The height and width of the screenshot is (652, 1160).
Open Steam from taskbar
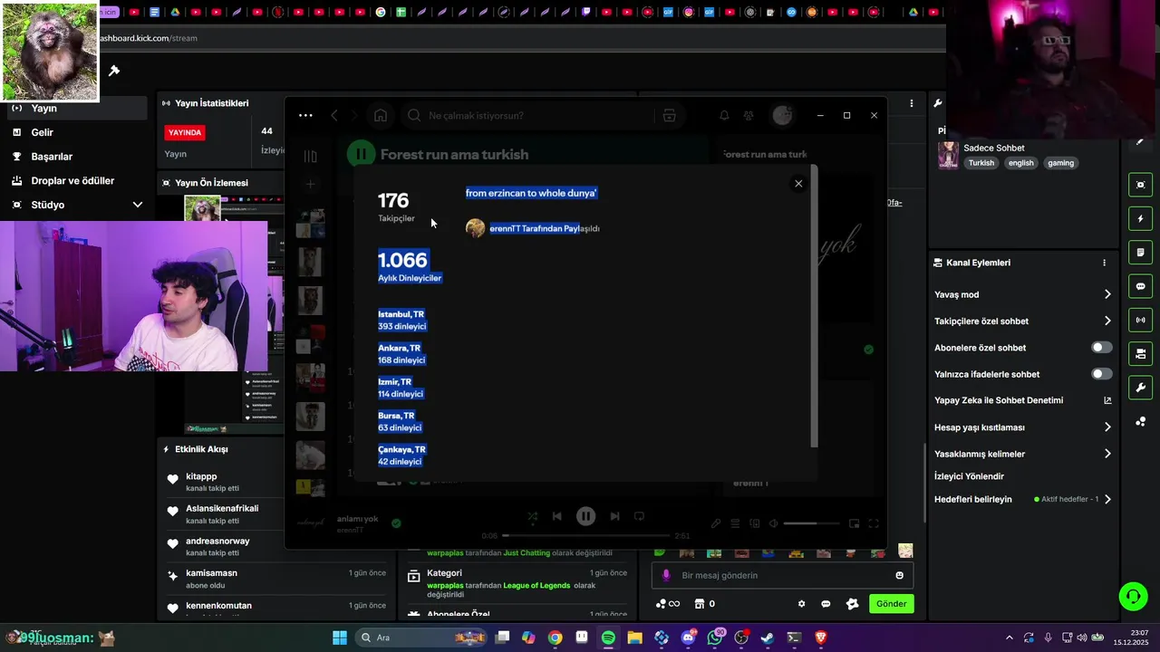[768, 638]
